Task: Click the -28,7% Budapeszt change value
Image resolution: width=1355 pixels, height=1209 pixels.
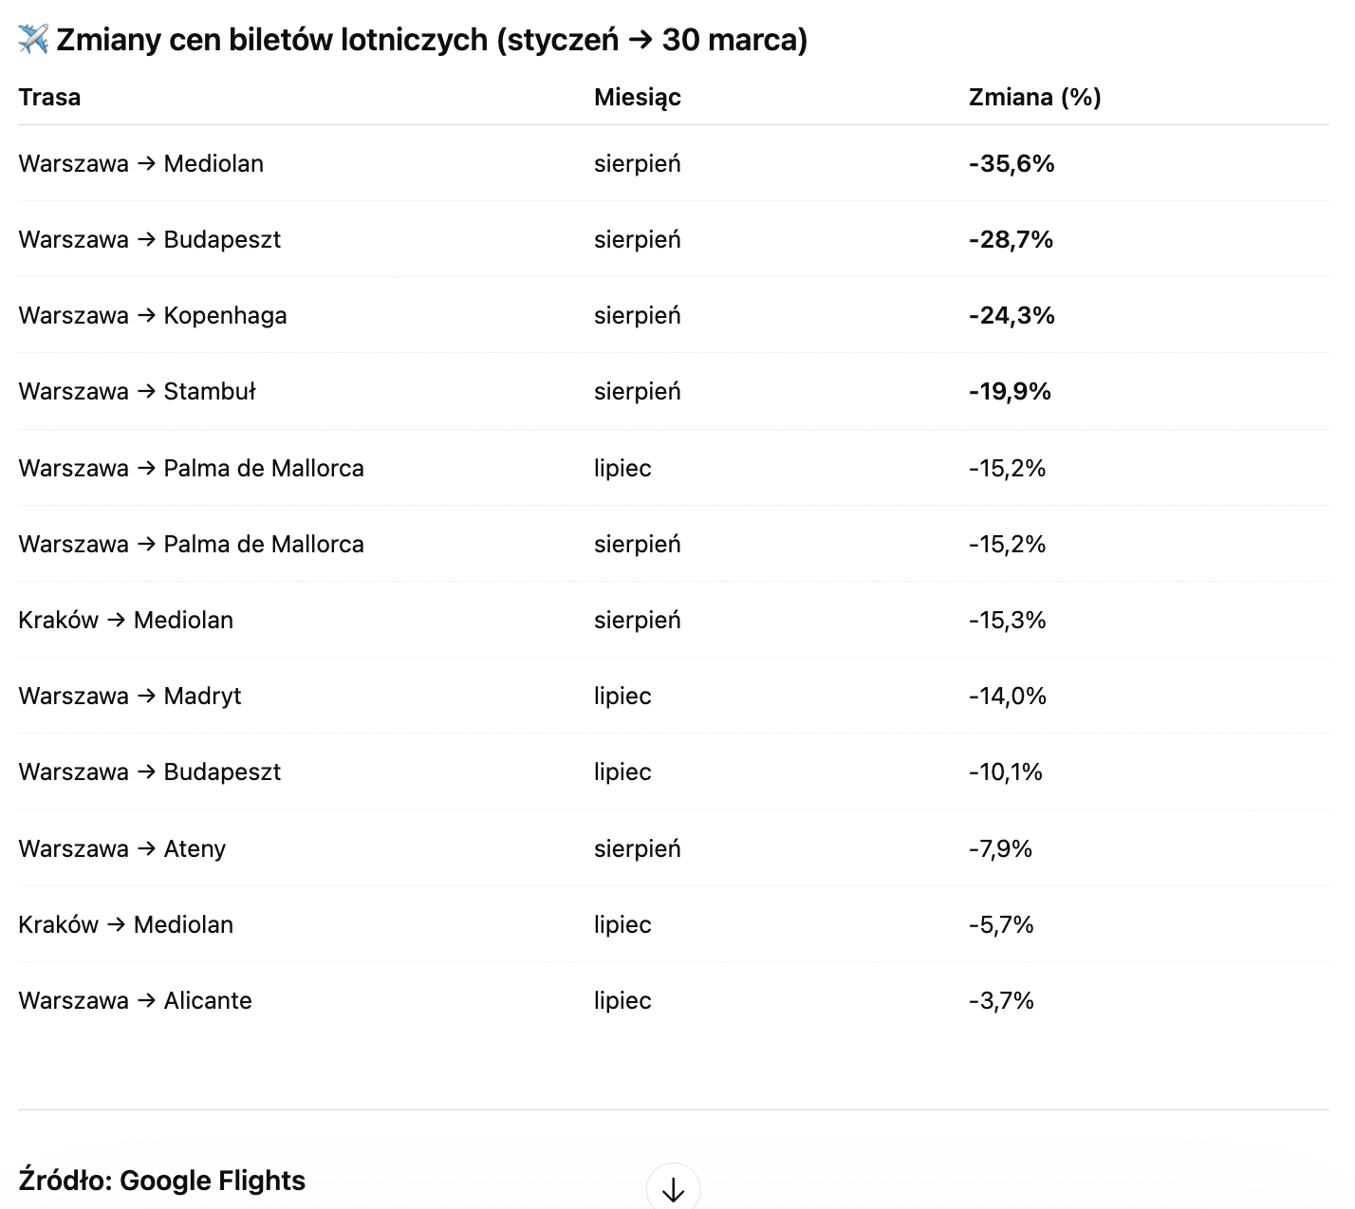Action: (1011, 239)
